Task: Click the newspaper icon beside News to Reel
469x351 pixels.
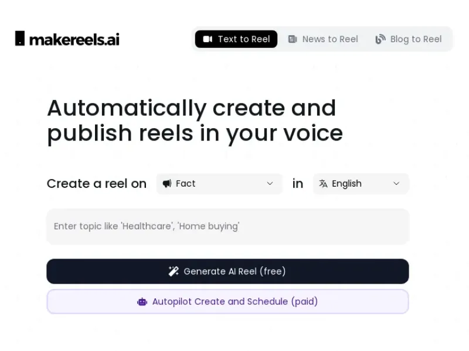Action: 293,39
